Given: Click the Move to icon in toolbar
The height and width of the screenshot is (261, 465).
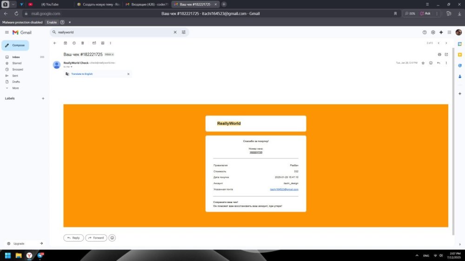Looking at the screenshot, I should click(103, 43).
